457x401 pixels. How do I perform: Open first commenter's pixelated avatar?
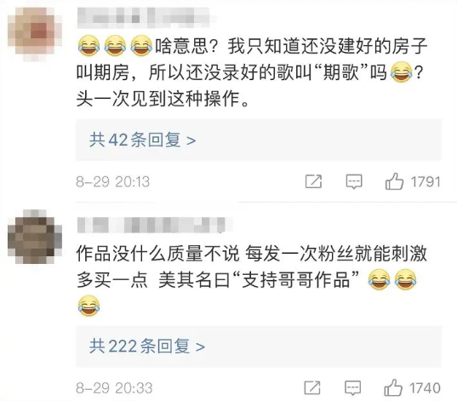[35, 34]
